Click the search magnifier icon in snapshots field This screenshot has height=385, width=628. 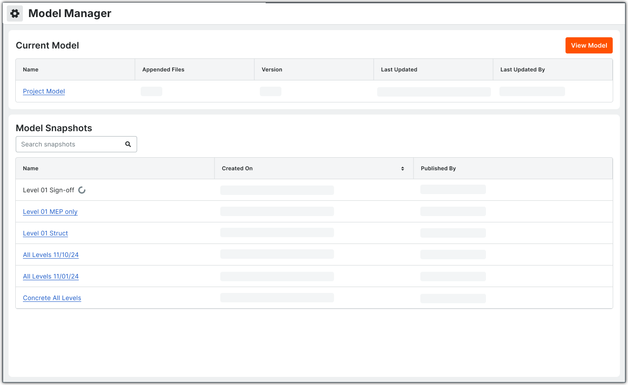(128, 144)
